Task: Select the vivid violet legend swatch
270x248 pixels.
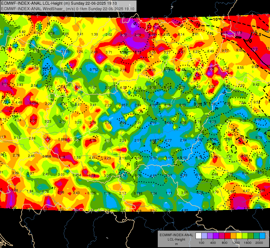Action: (216, 236)
